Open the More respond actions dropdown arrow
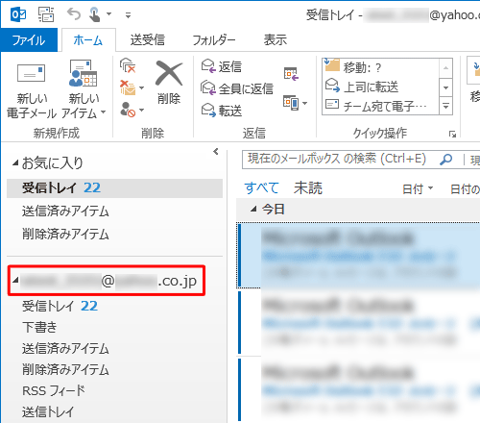The width and height of the screenshot is (480, 423). [x=304, y=103]
